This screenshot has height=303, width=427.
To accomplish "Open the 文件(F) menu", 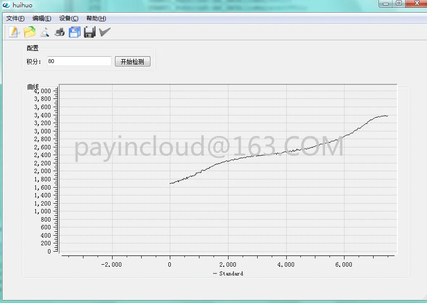I will point(15,18).
